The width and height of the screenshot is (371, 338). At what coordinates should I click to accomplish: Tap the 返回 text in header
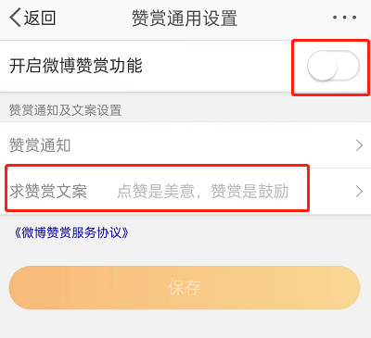click(x=40, y=18)
